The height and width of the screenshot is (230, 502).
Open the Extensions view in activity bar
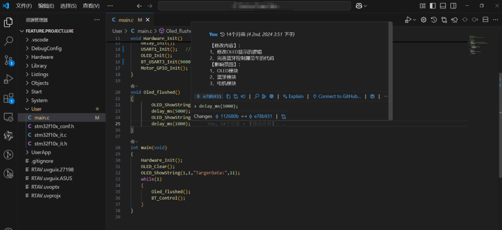click(8, 98)
